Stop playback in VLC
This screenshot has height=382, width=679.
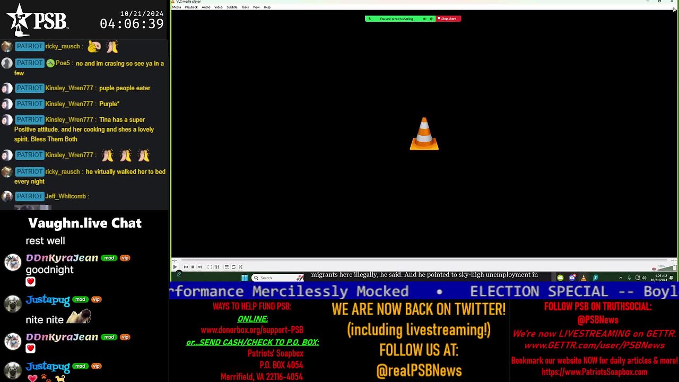click(193, 267)
